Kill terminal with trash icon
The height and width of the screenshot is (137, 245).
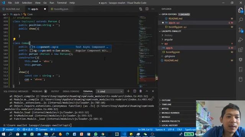coord(140,91)
